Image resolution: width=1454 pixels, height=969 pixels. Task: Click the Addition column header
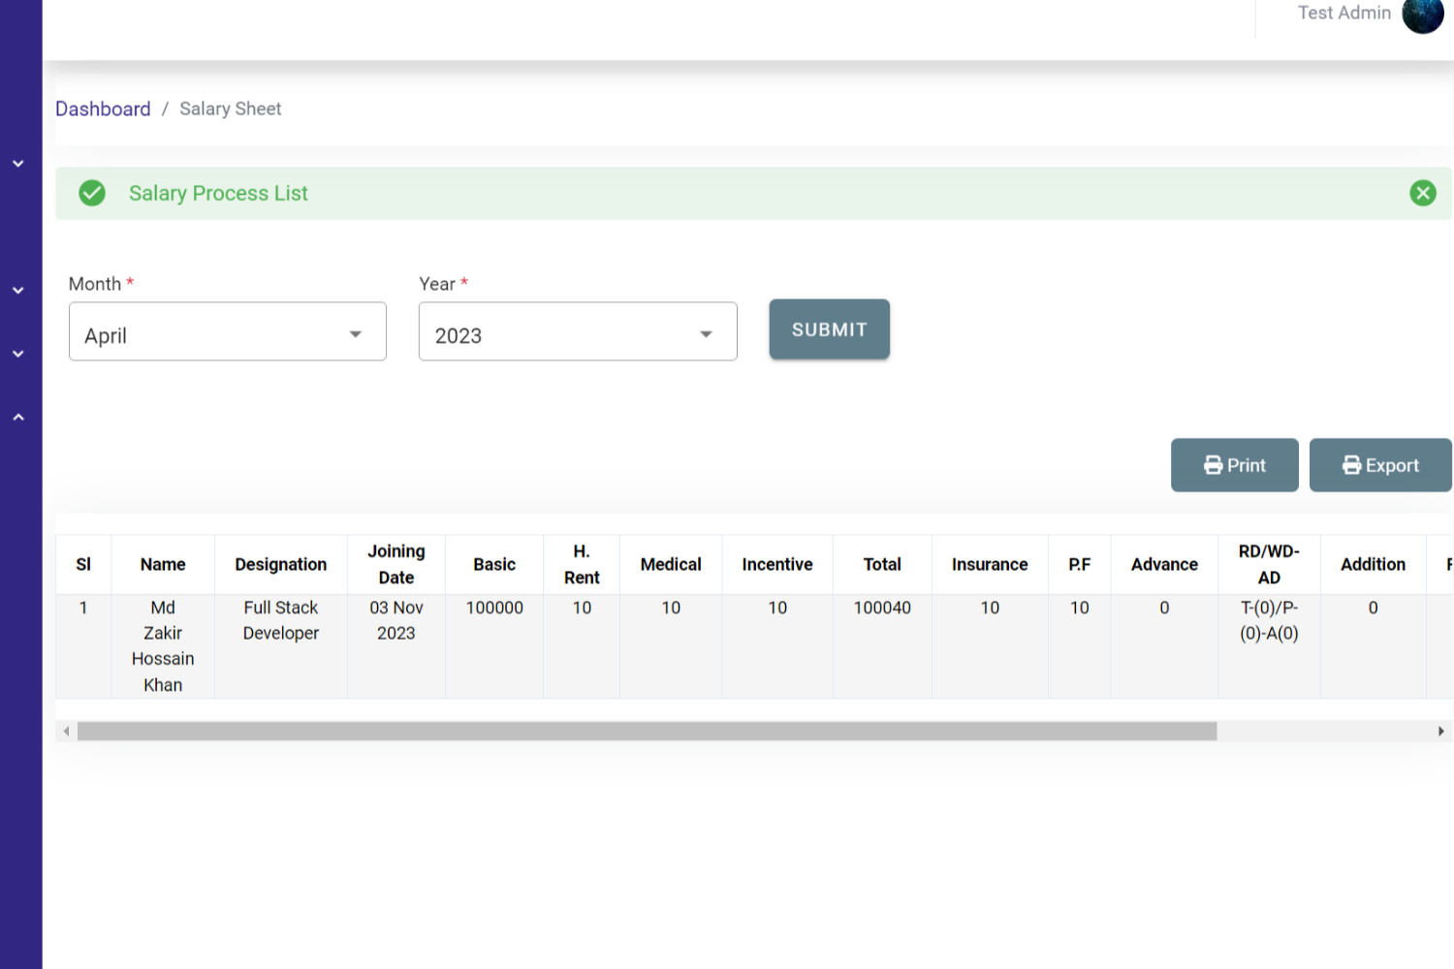coord(1373,564)
